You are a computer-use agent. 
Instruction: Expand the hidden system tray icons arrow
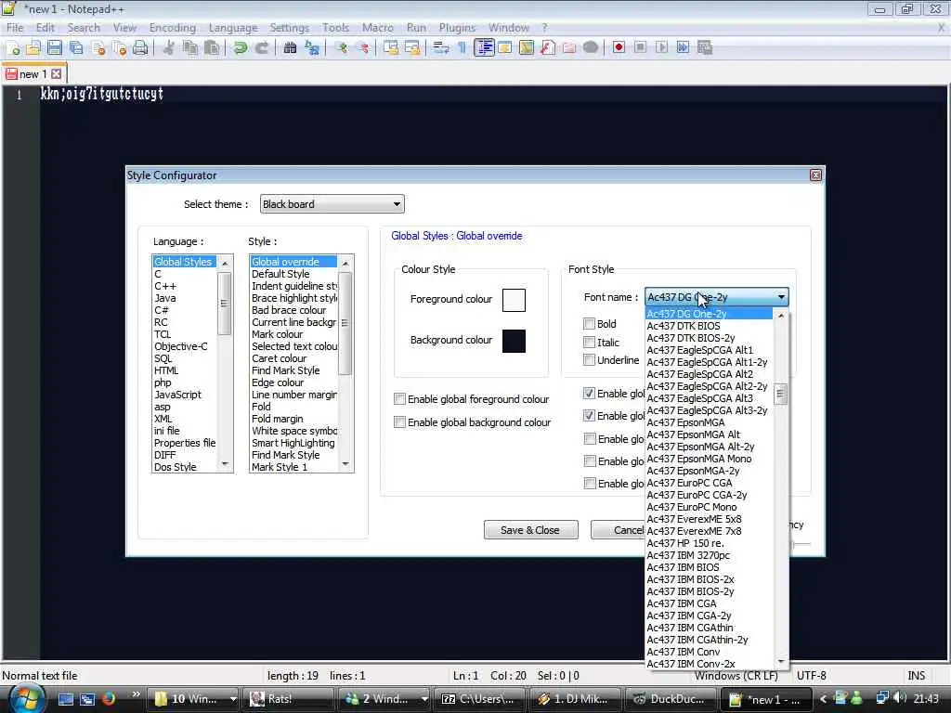point(823,699)
